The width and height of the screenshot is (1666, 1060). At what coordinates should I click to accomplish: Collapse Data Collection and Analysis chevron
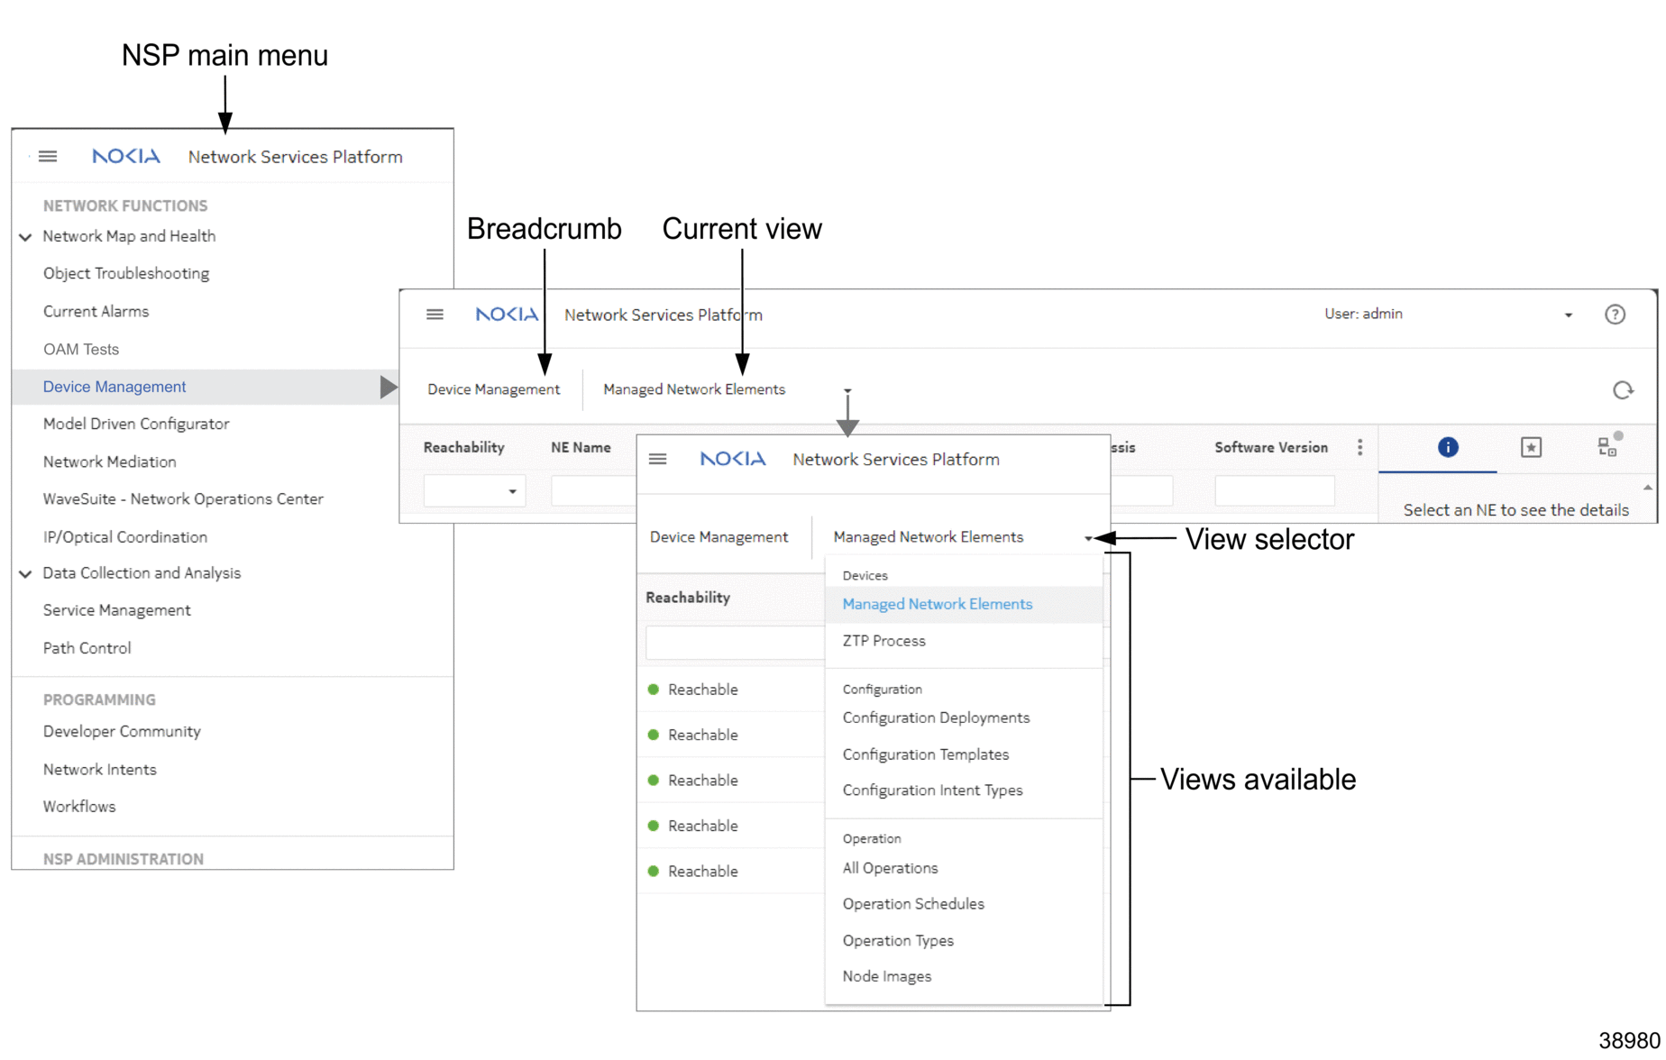25,574
